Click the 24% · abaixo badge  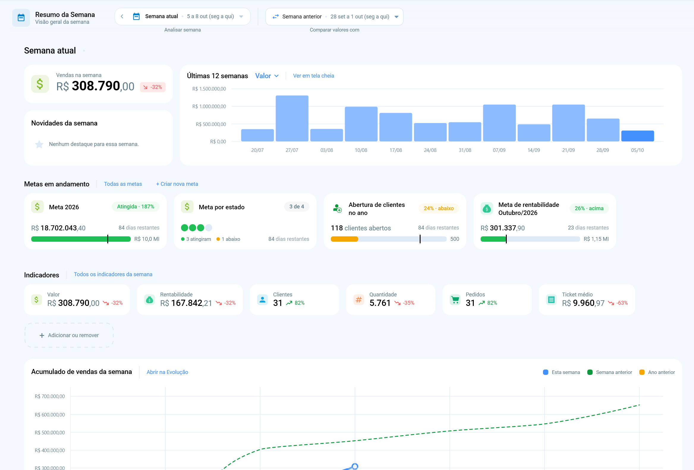click(x=439, y=208)
